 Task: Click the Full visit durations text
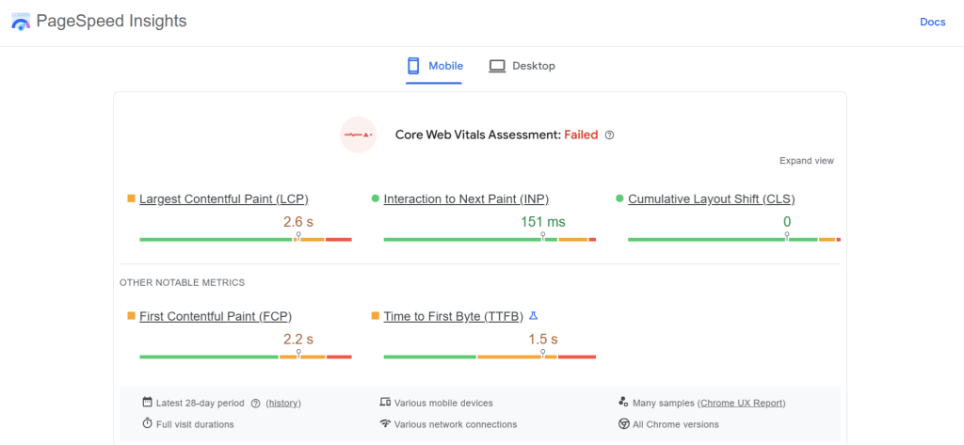(195, 424)
